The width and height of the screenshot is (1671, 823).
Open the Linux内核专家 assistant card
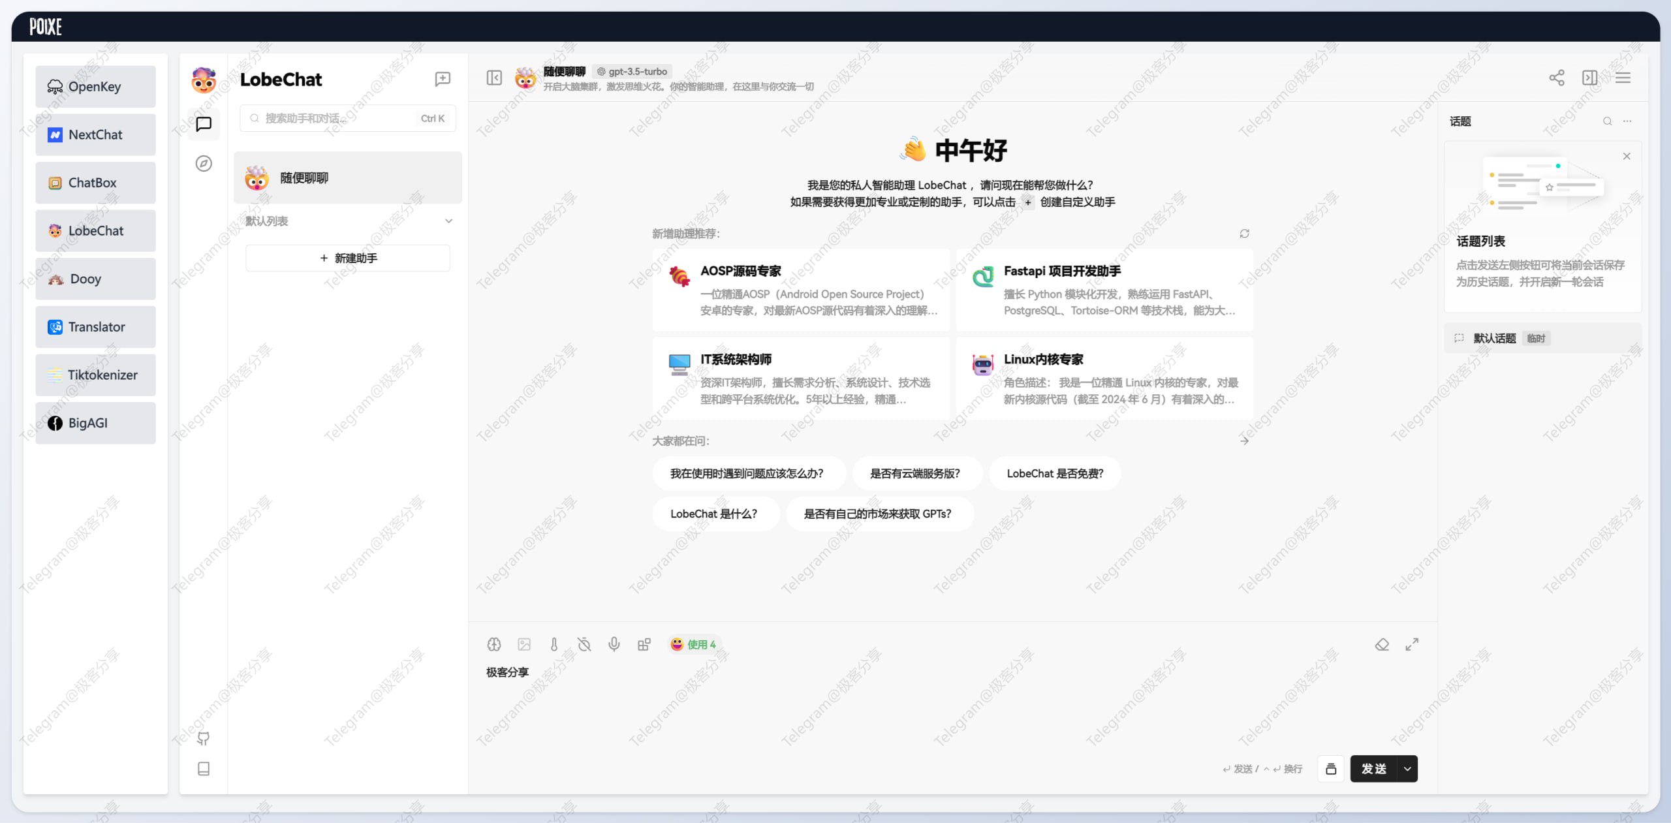1104,379
